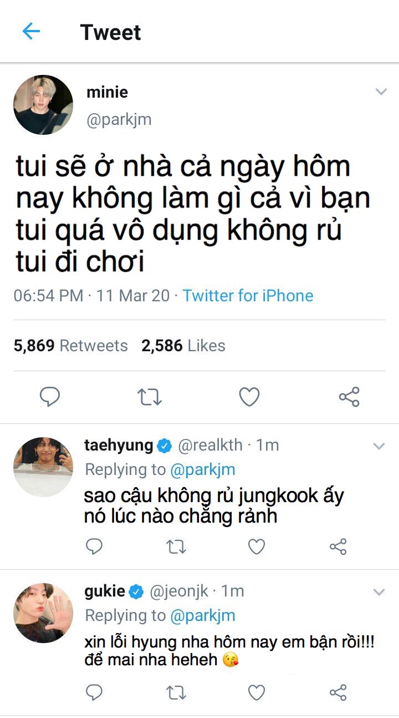Viewport: 399px width, 718px height.
Task: Reply to minie's main tweet
Action: point(50,397)
